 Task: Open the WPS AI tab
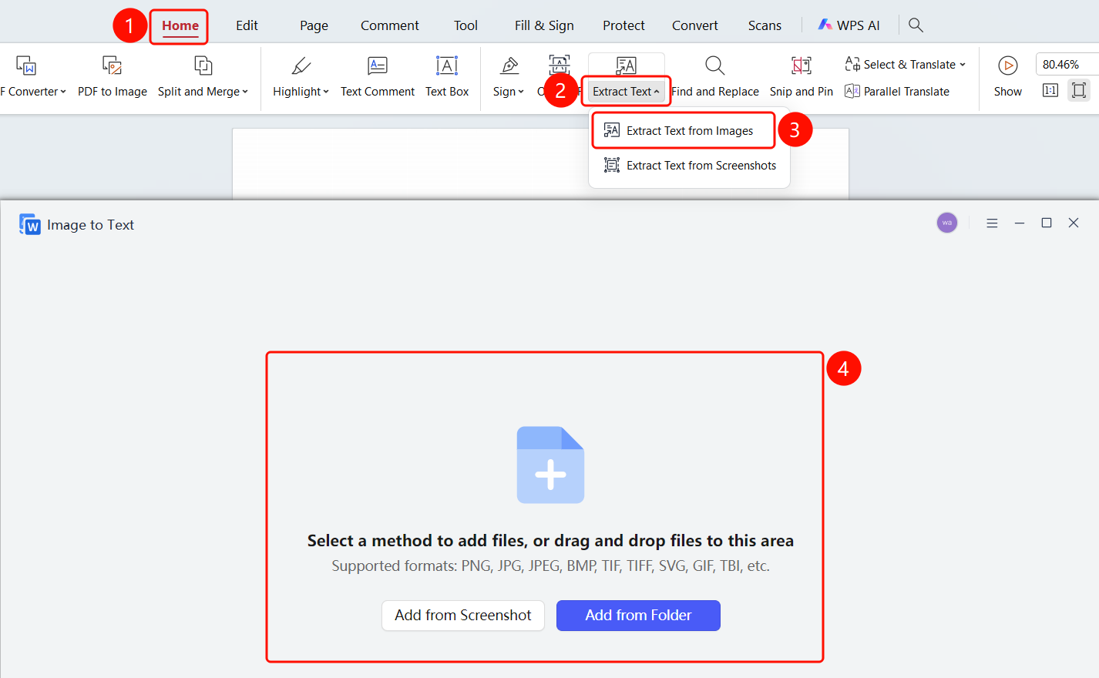click(x=849, y=25)
